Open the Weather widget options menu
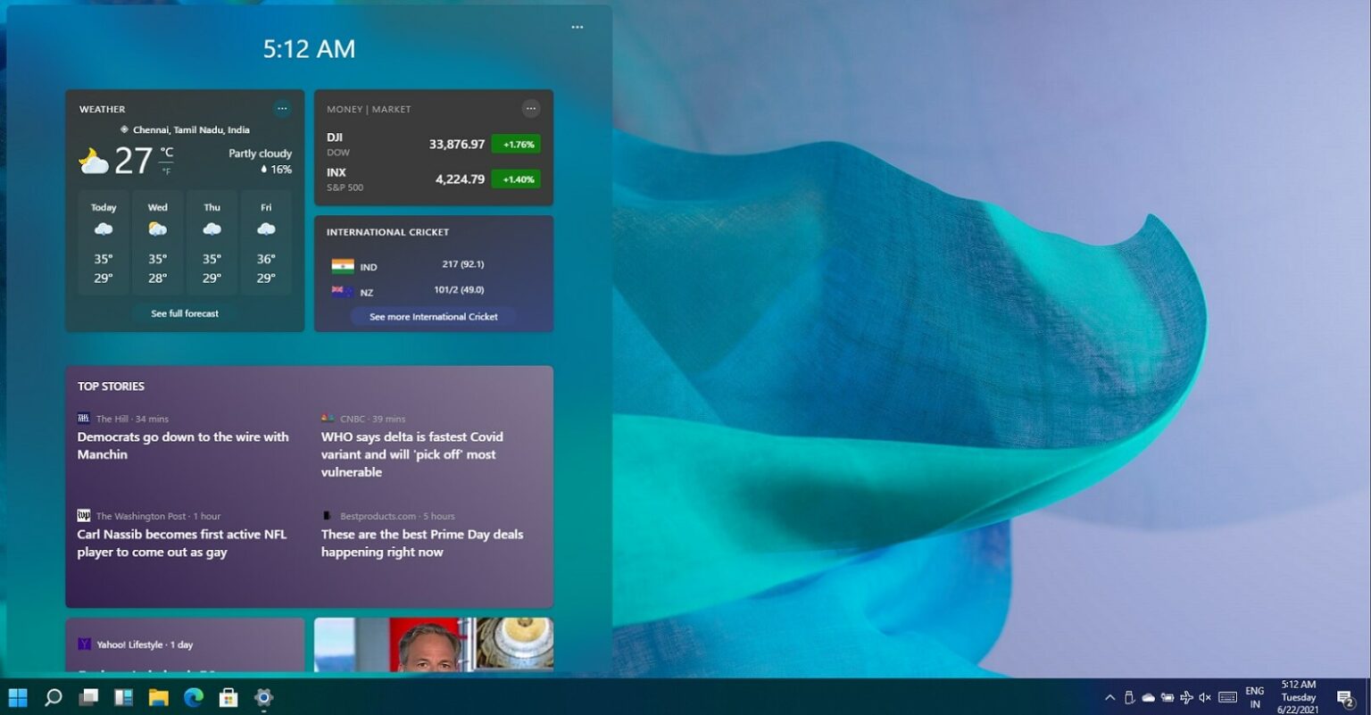The width and height of the screenshot is (1371, 715). pos(282,108)
